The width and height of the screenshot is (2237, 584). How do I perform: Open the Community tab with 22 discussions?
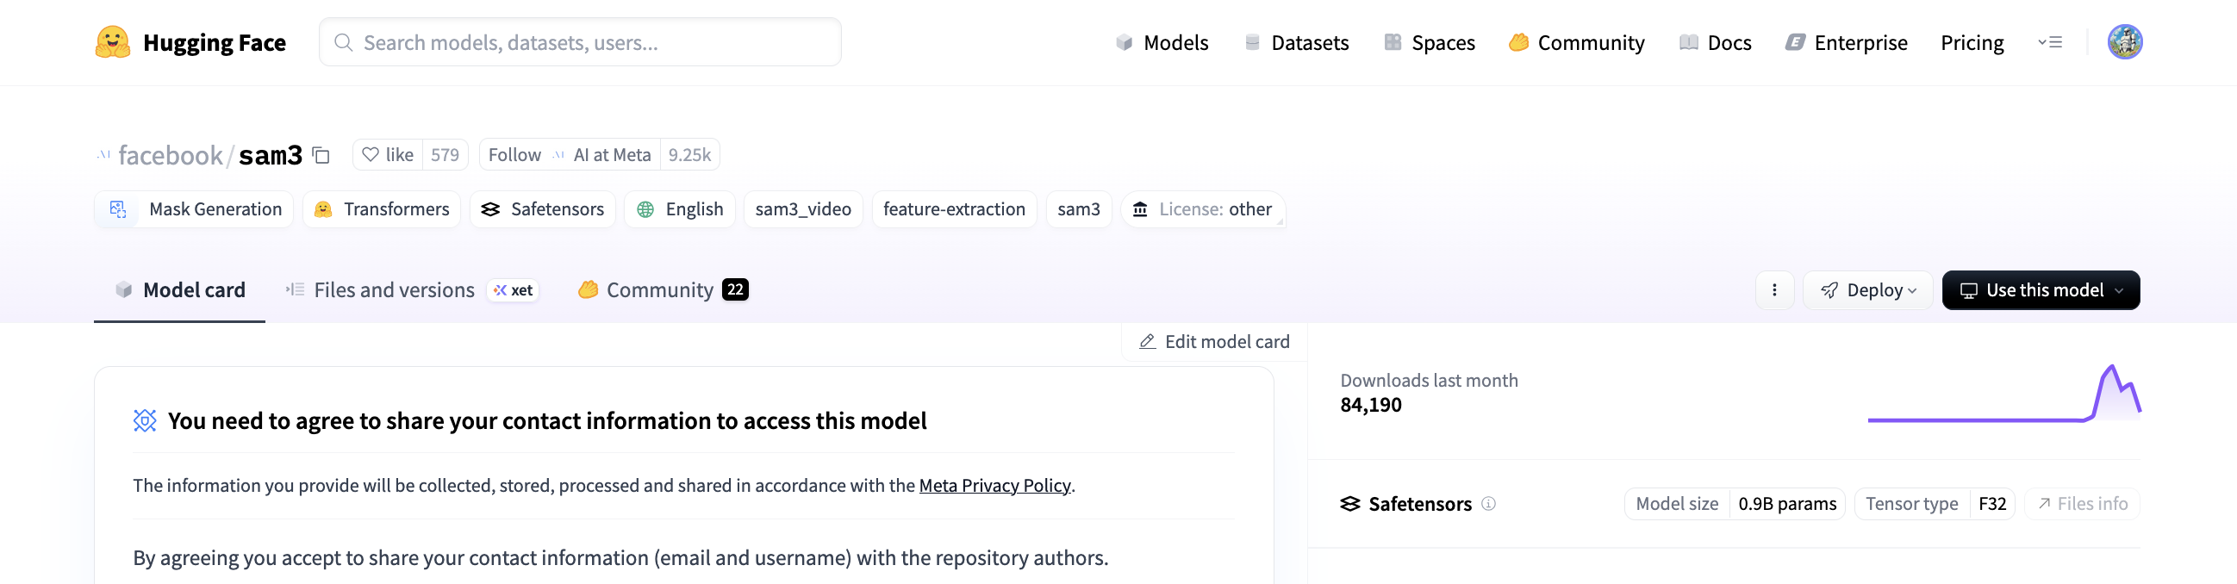(x=664, y=289)
